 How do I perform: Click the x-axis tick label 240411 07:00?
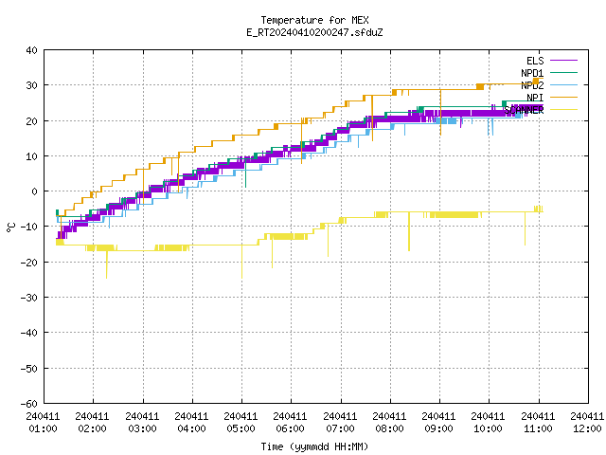click(x=340, y=423)
